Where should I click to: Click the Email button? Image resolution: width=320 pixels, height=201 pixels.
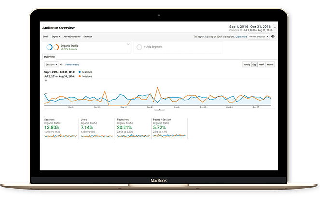(x=45, y=37)
